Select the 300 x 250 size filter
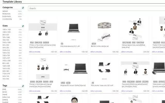 click(x=6, y=45)
